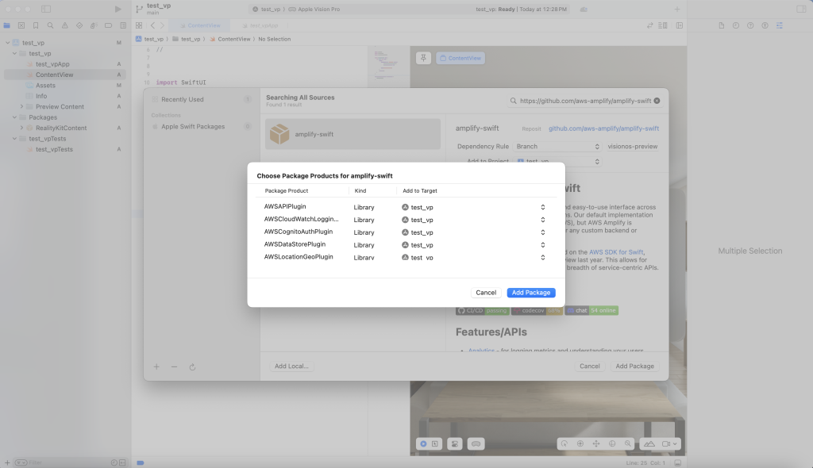Select Apple Swift Packages collection
The height and width of the screenshot is (468, 813).
tap(192, 126)
